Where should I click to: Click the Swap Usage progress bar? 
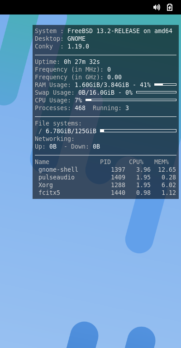click(157, 92)
